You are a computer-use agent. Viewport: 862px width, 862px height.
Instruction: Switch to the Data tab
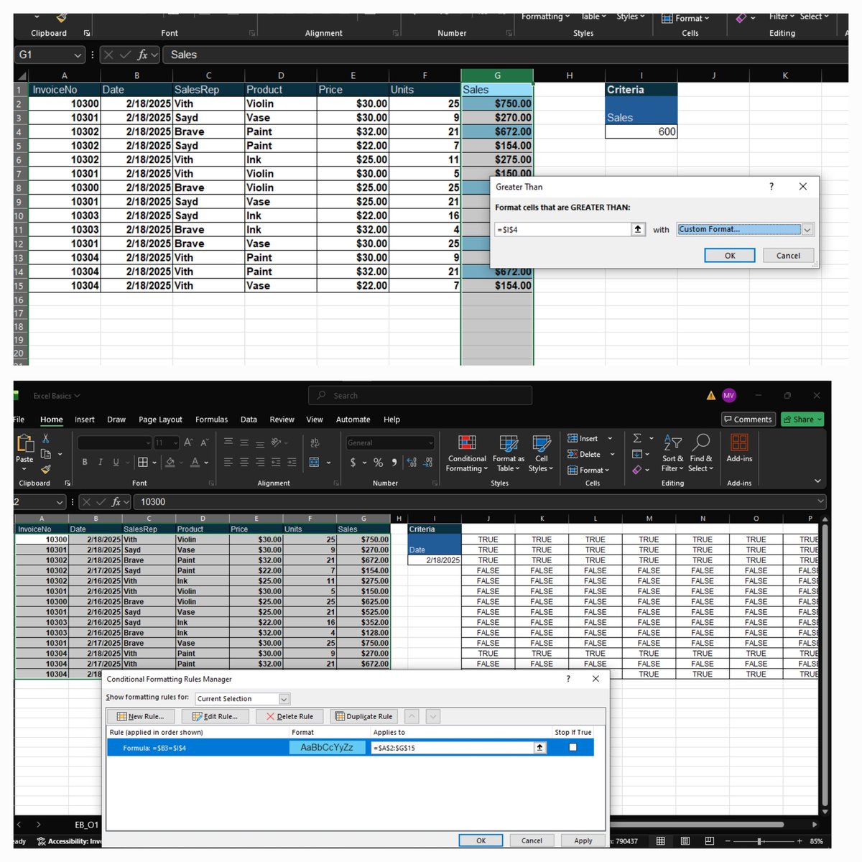tap(249, 420)
